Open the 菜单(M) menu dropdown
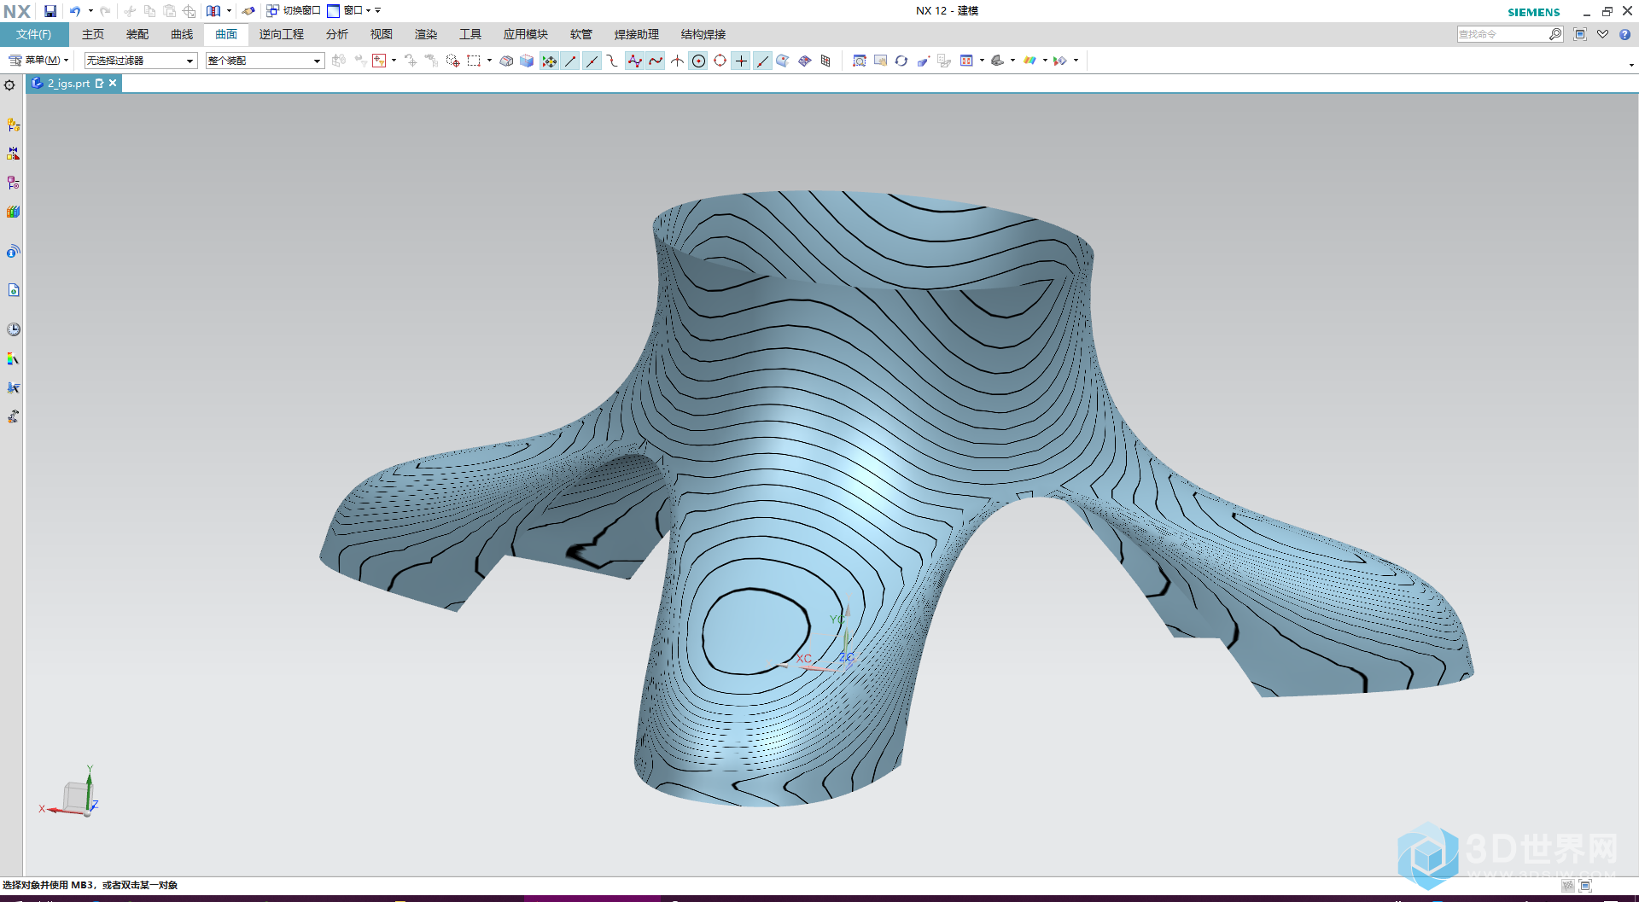Screen dimensions: 1639x902 point(38,61)
